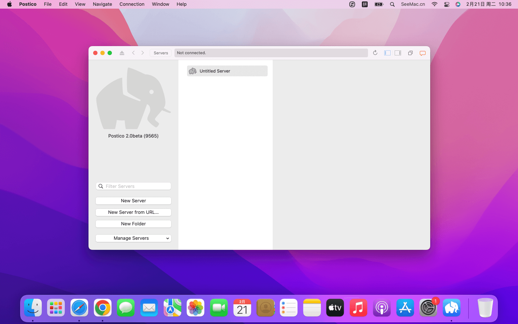The image size is (518, 324).
Task: Click the Not connected address field
Action: pos(271,53)
